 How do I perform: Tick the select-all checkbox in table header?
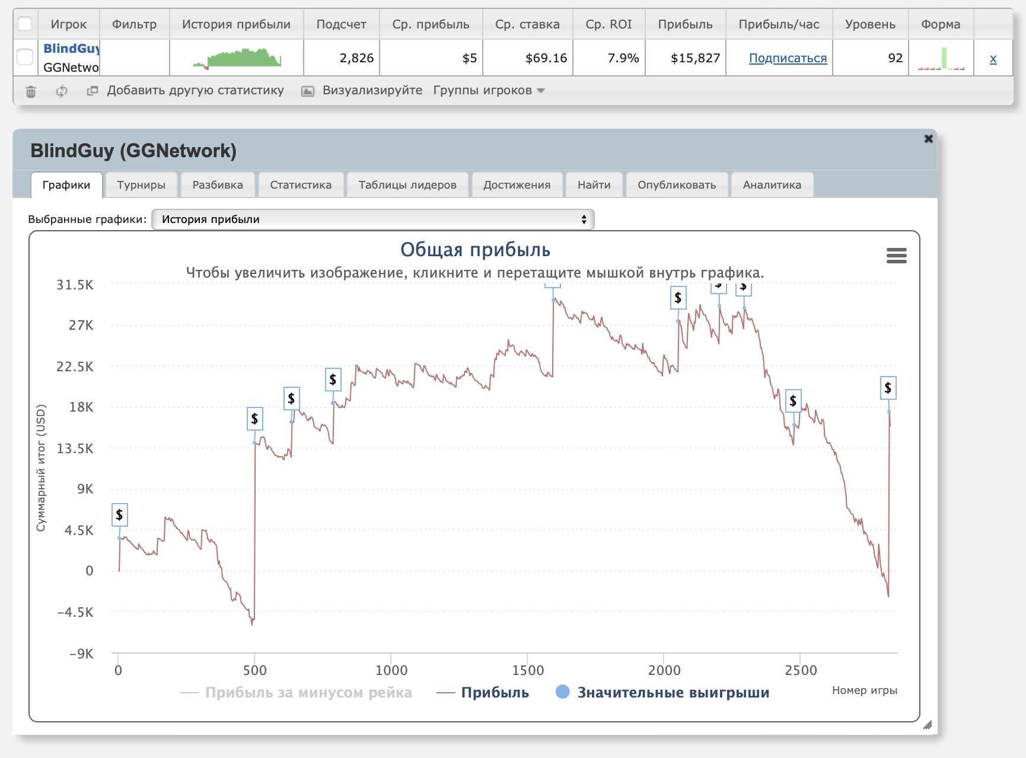click(x=25, y=24)
